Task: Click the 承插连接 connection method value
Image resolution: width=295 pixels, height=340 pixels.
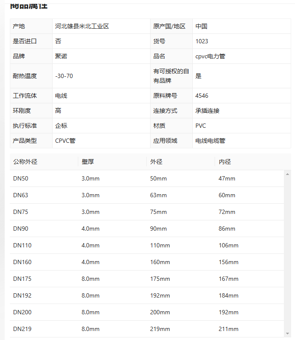Action: pos(207,111)
